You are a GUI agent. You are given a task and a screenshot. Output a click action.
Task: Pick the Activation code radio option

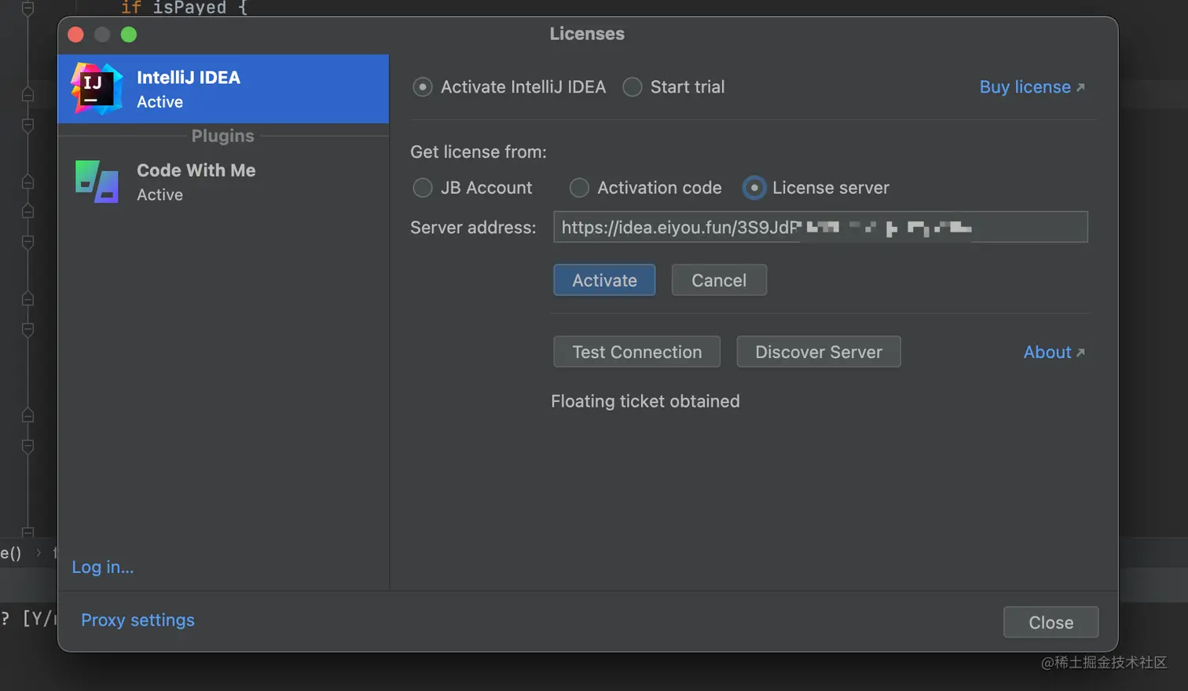click(579, 188)
